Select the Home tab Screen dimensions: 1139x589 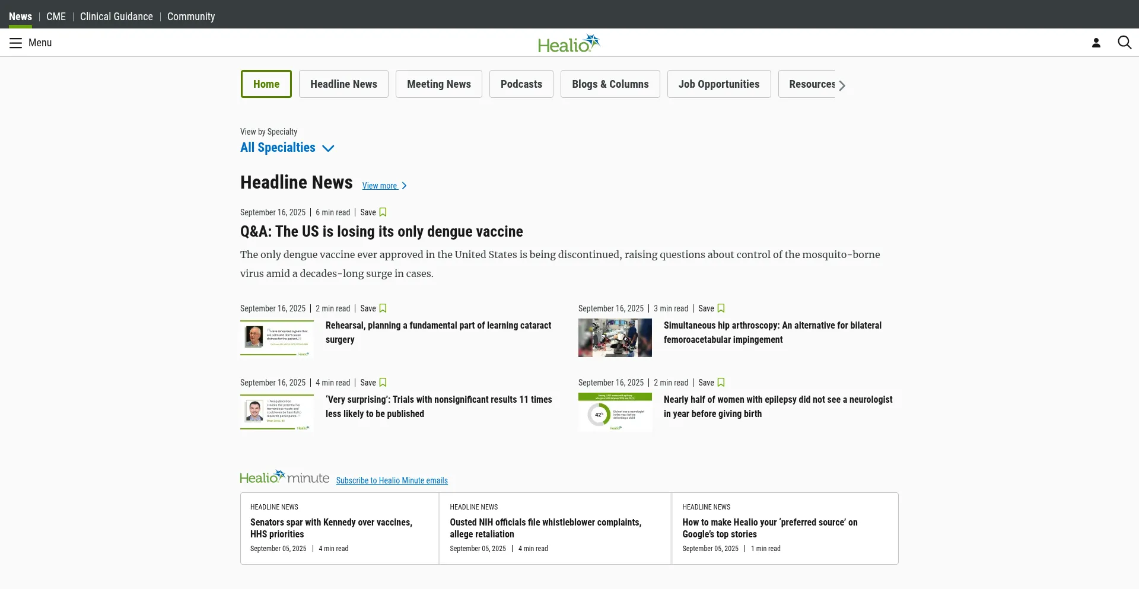coord(266,84)
